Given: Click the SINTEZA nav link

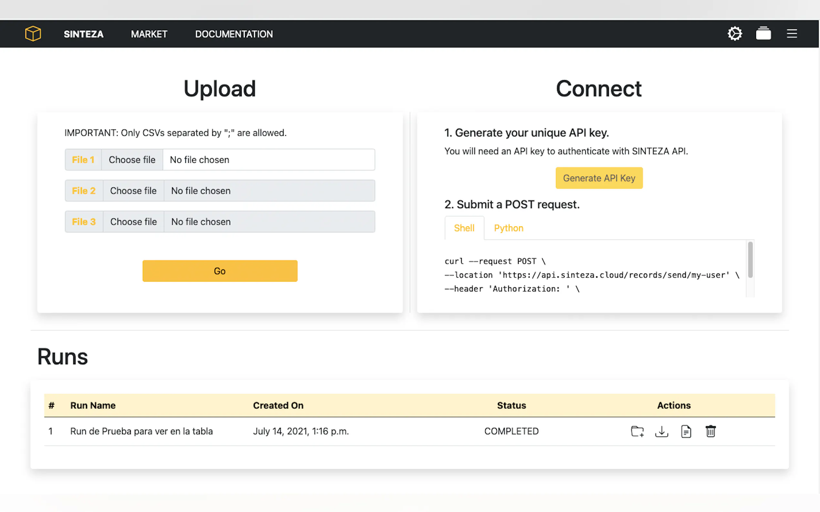Looking at the screenshot, I should (84, 34).
